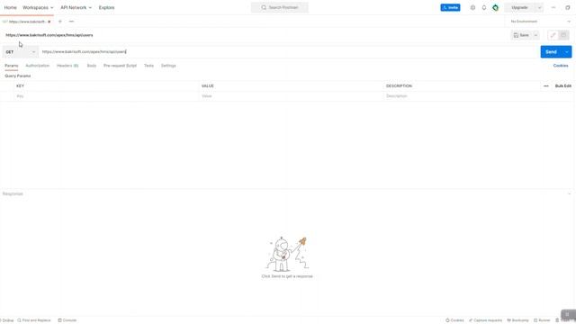Switch to the request Settings tab
This screenshot has height=324, width=576.
tap(168, 66)
